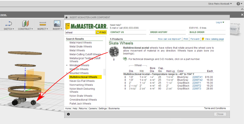Click the McMaster-Carr logo
The width and height of the screenshot is (244, 124).
[86, 26]
